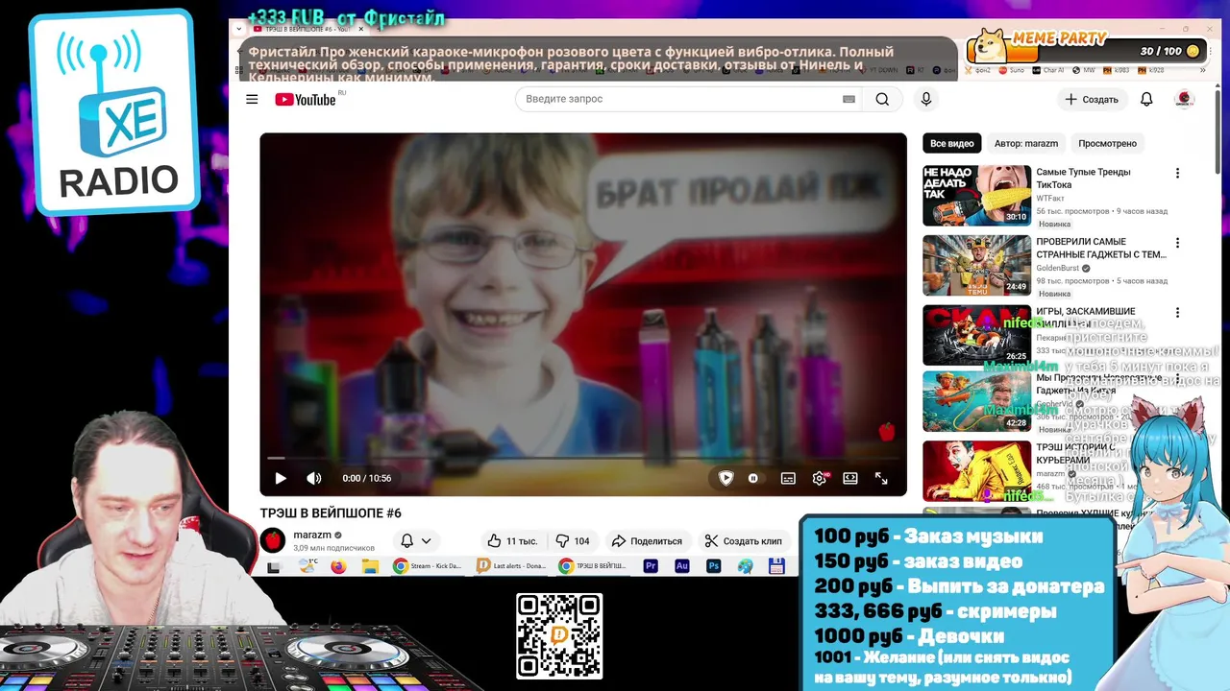Image resolution: width=1230 pixels, height=691 pixels.
Task: Launch Adobe Premiere Pro from taskbar
Action: [x=651, y=566]
